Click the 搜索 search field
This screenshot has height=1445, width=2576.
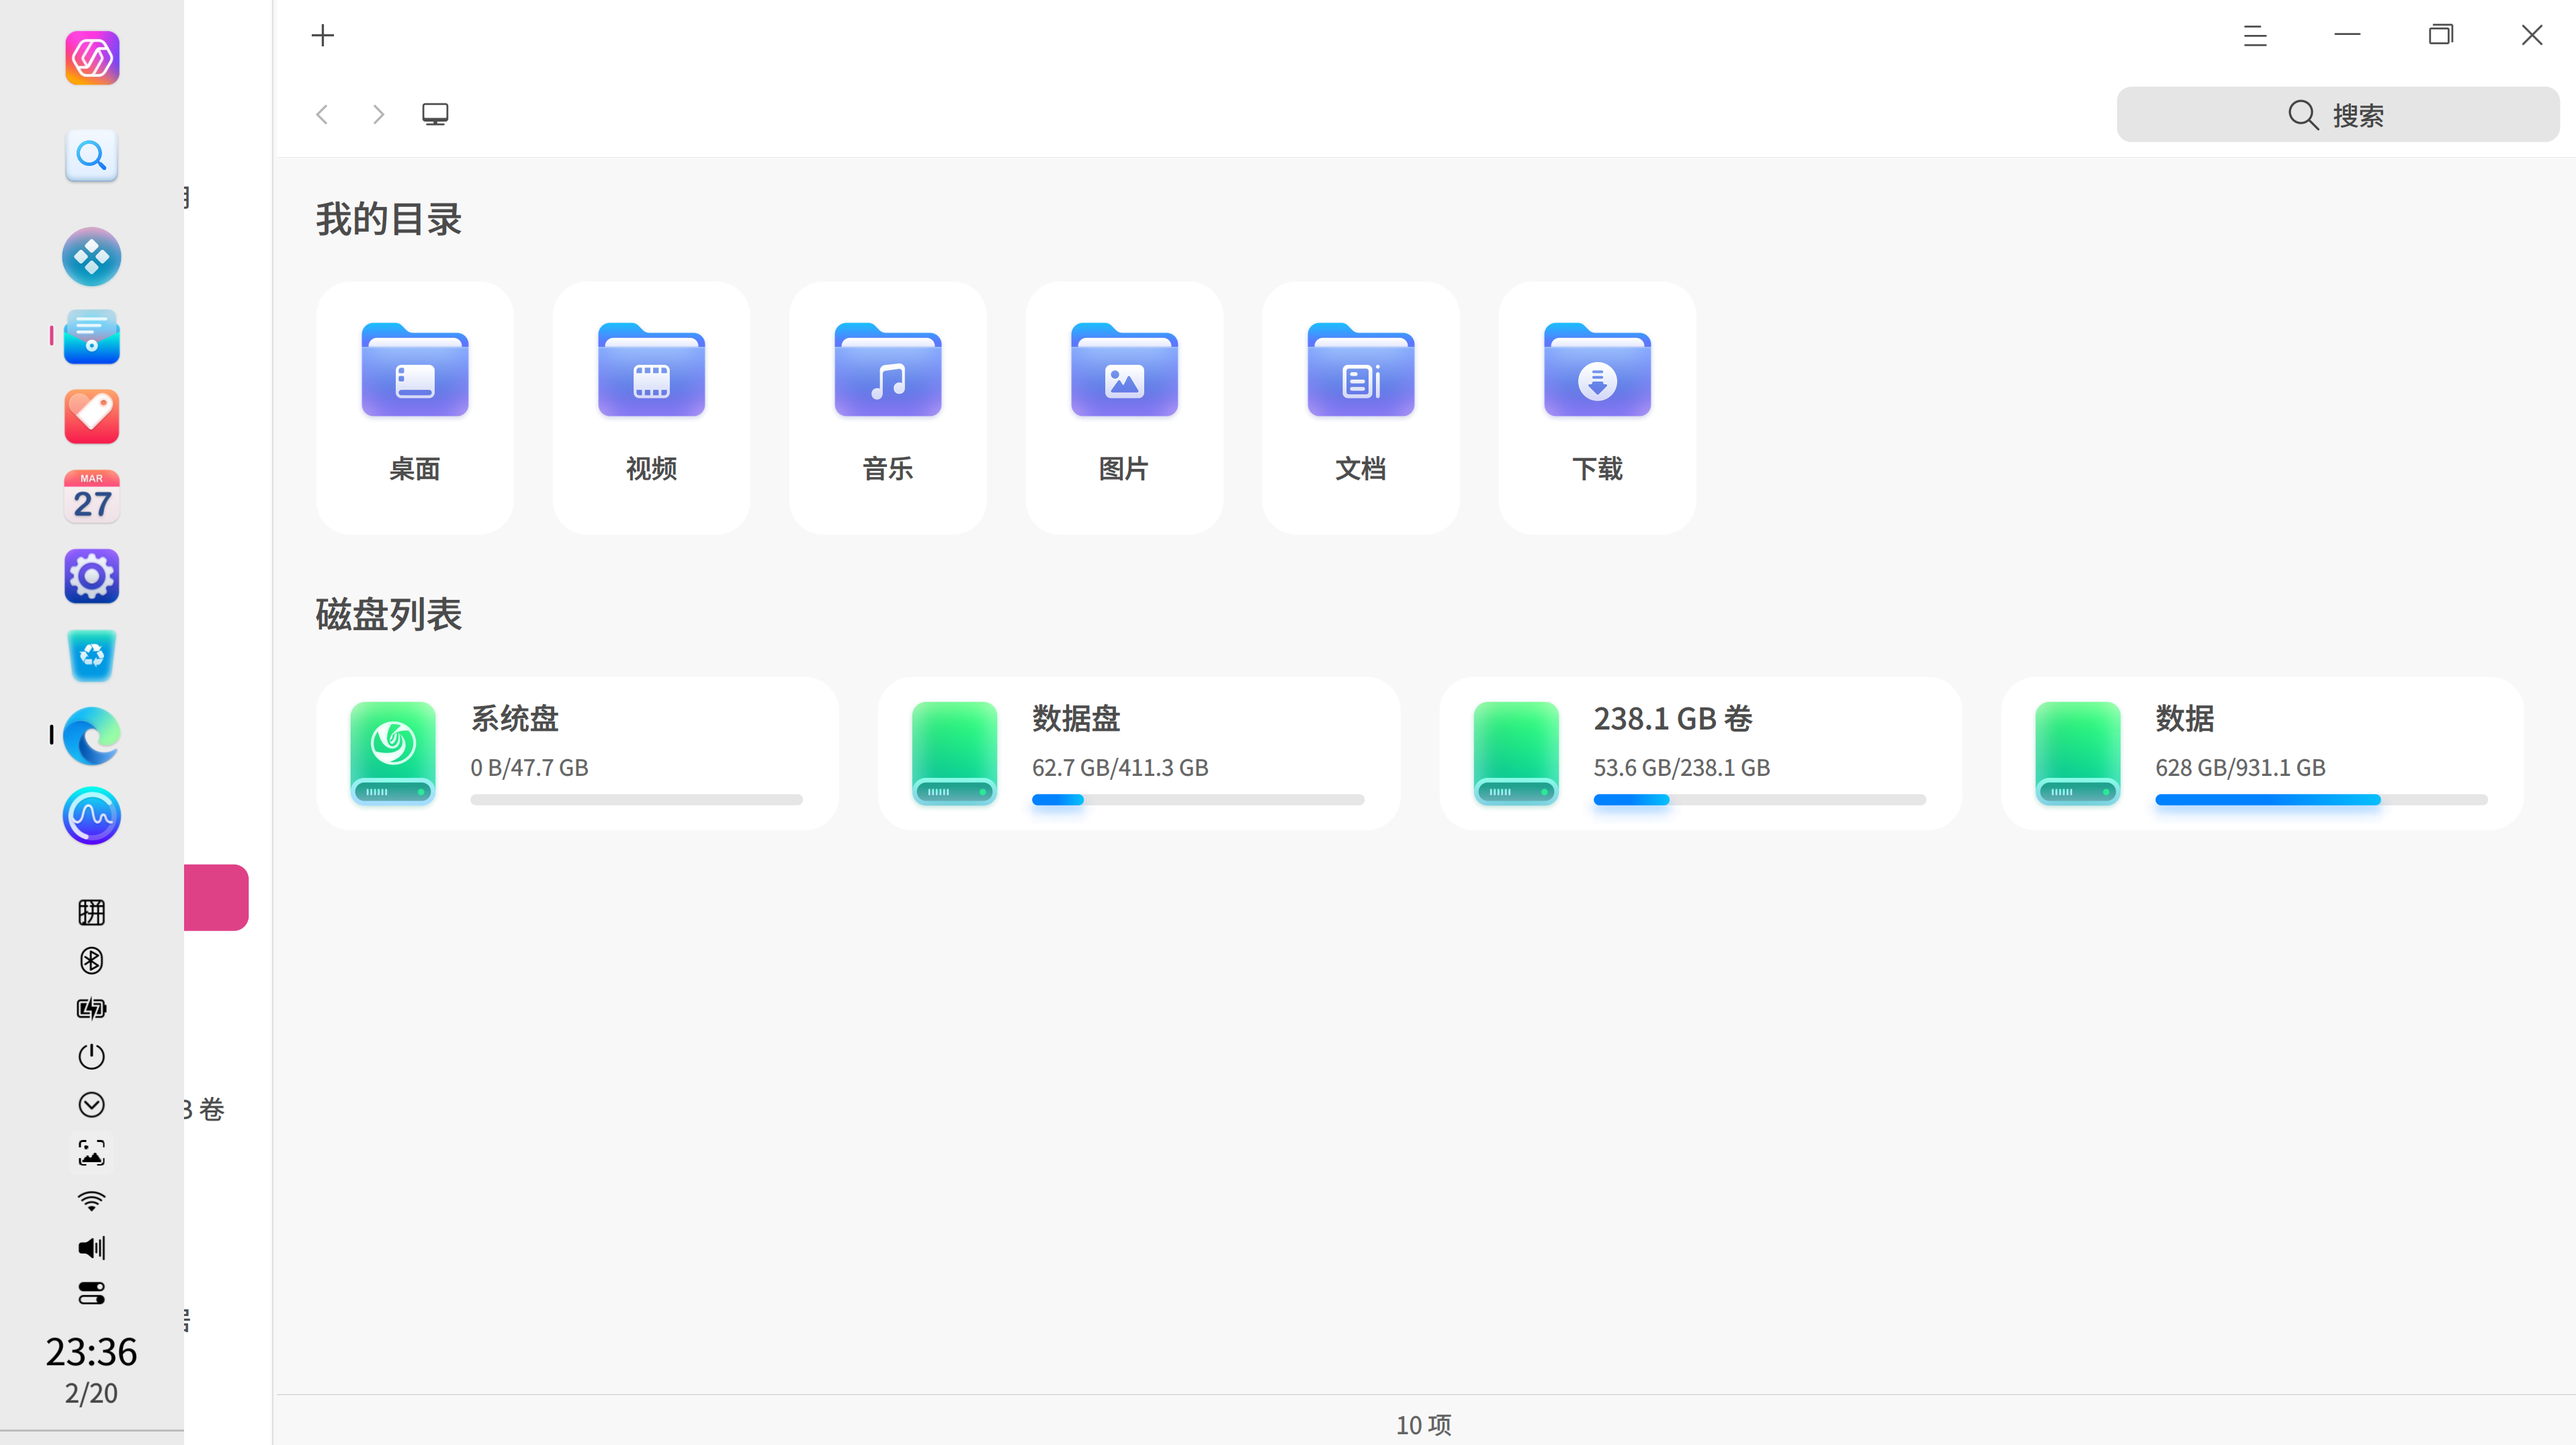click(2337, 114)
